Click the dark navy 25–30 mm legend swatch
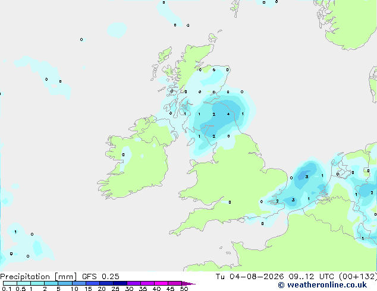Viewport: 377px width, 291px height. [120, 283]
